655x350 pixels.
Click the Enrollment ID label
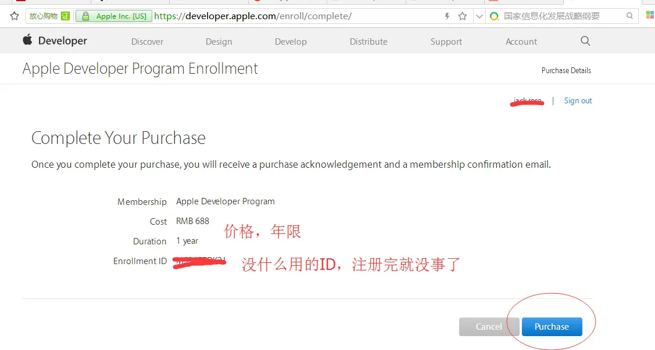click(x=140, y=261)
